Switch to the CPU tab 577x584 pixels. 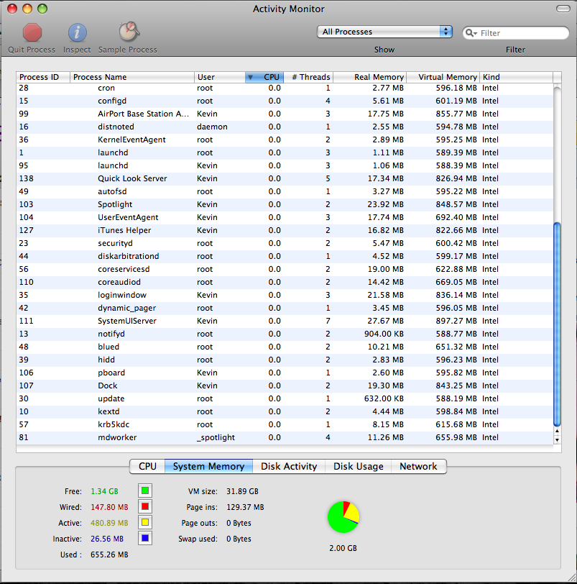(147, 466)
